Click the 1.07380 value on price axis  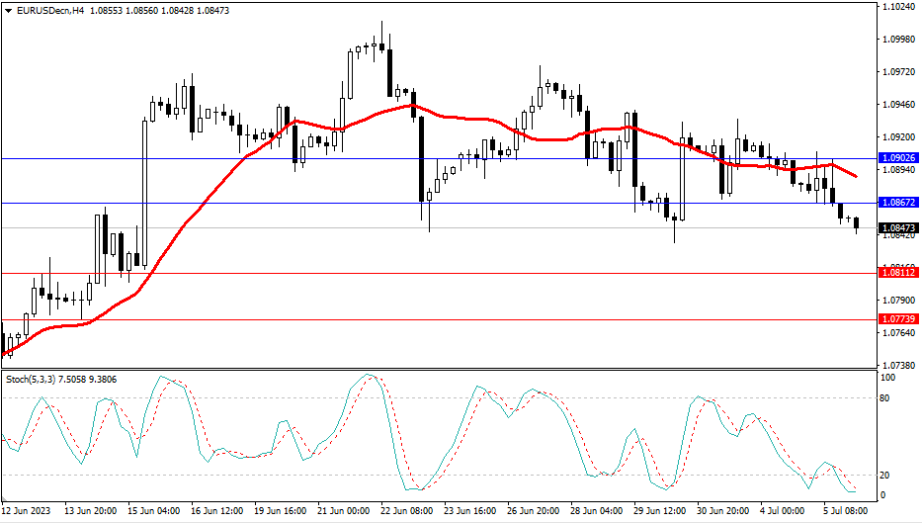click(x=896, y=365)
